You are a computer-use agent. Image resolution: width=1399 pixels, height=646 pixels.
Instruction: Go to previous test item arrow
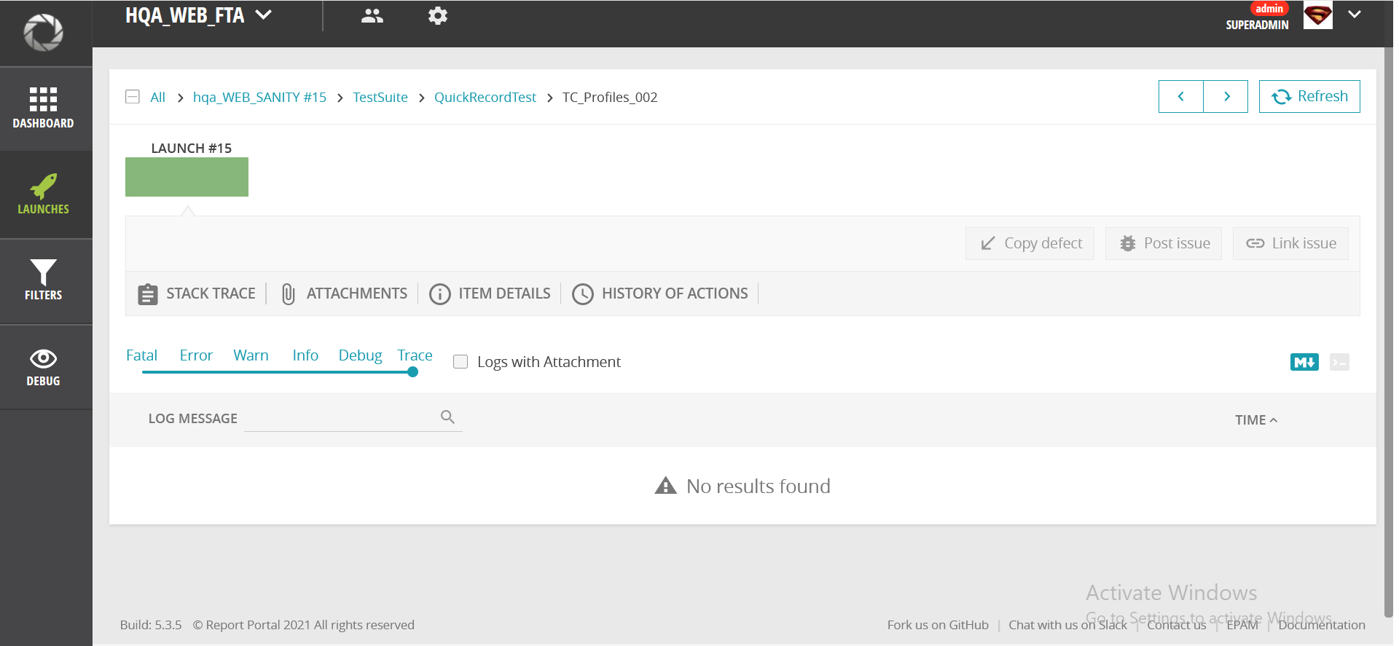[x=1180, y=96]
